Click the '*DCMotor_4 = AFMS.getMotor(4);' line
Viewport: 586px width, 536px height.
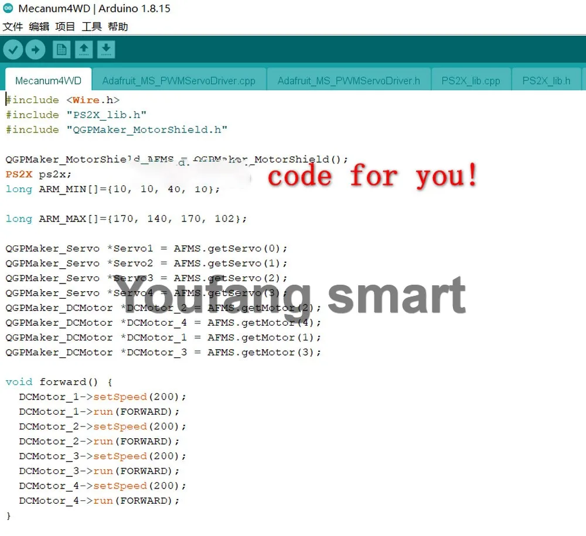(x=163, y=322)
